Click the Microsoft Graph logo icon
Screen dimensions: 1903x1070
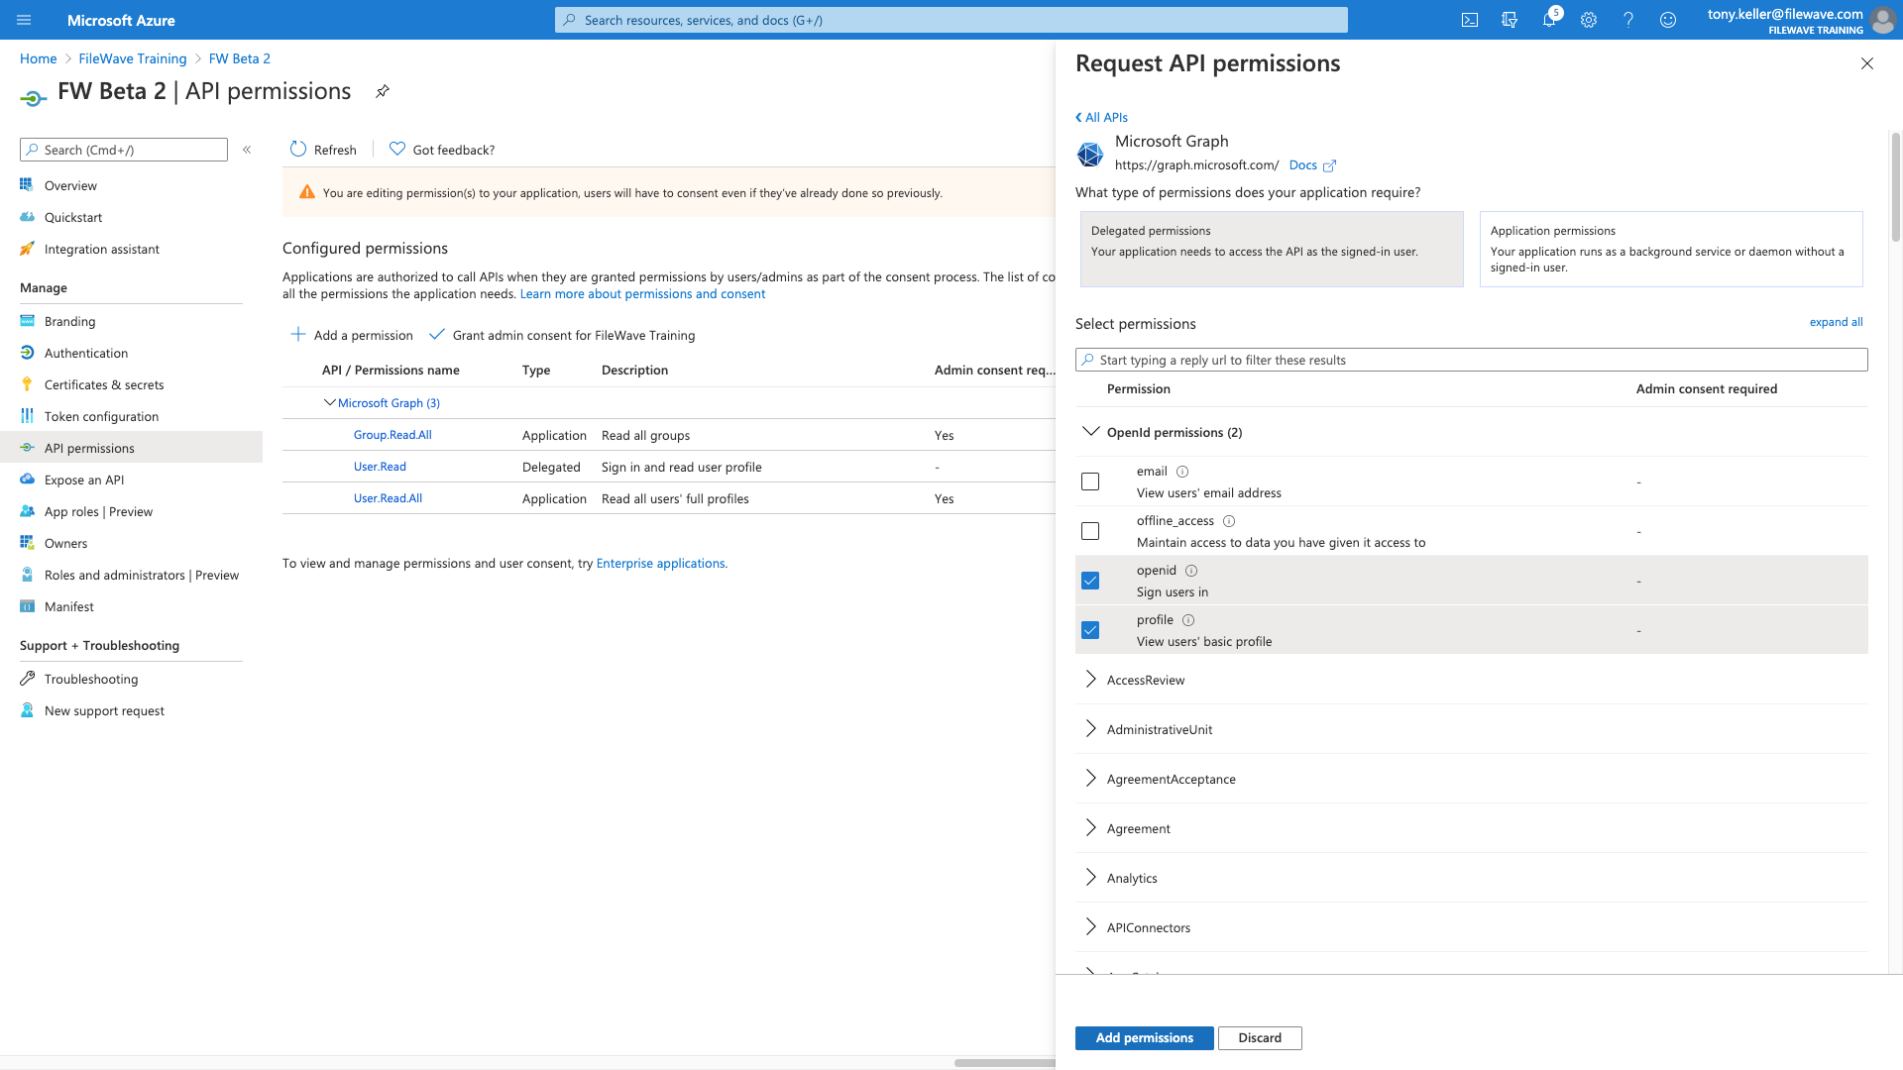coord(1090,154)
